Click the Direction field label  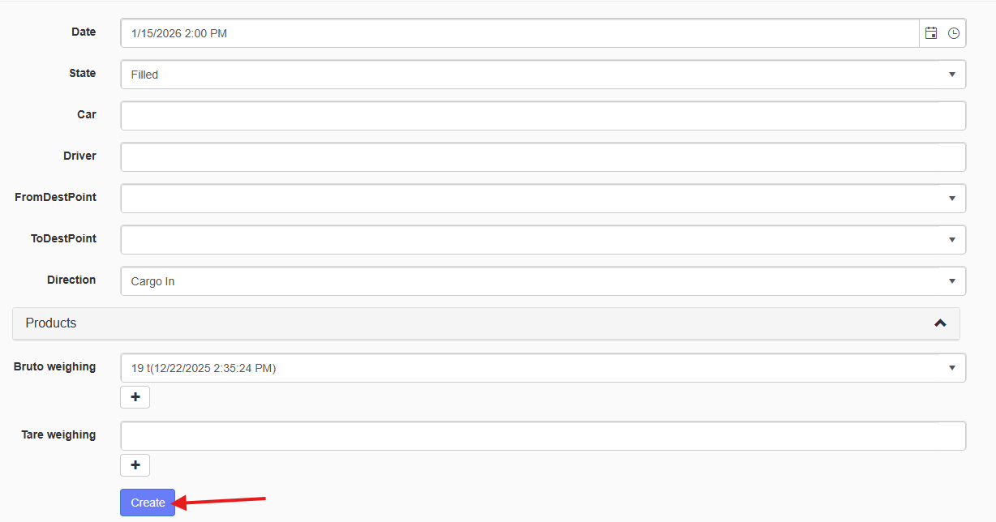(x=71, y=280)
